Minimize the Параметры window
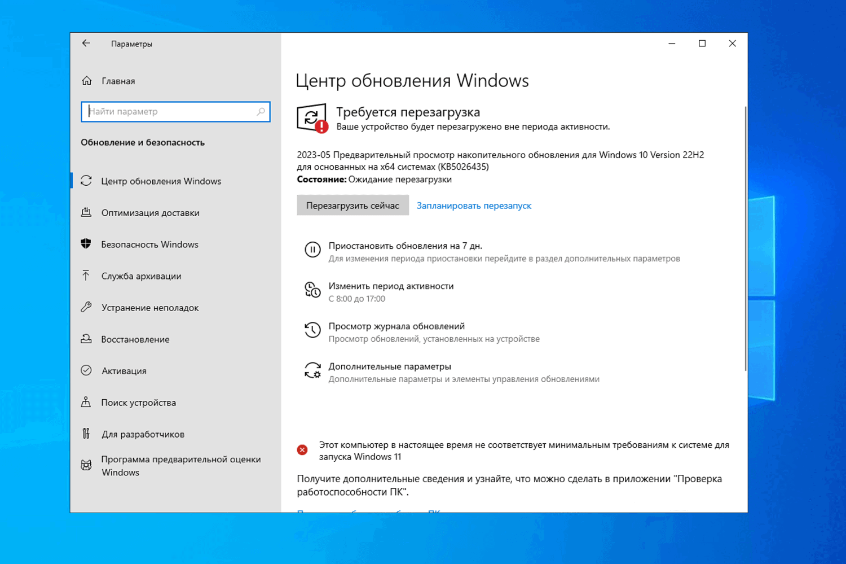The image size is (846, 564). (672, 43)
